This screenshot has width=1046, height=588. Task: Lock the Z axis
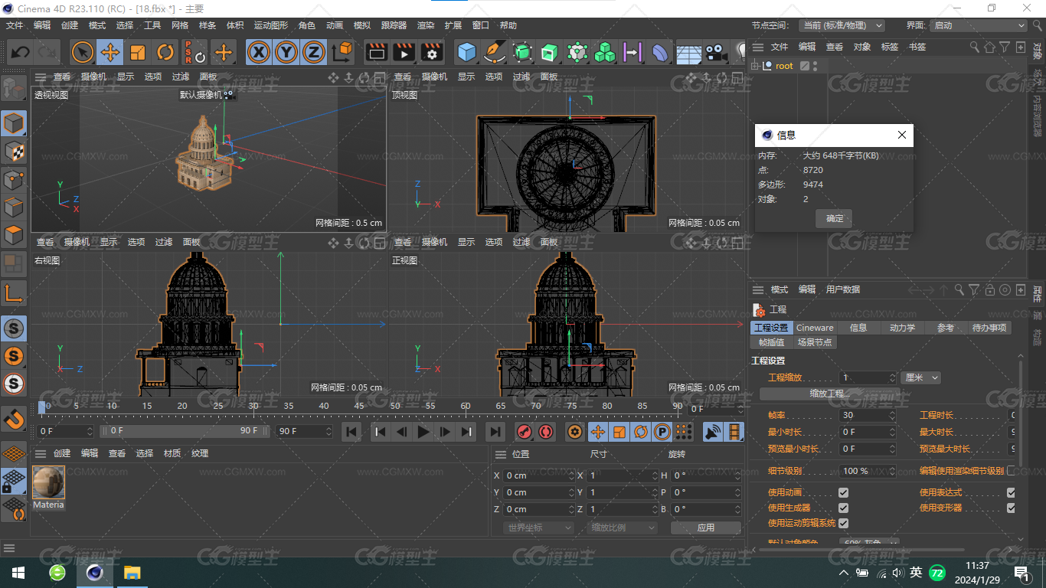pyautogui.click(x=313, y=52)
